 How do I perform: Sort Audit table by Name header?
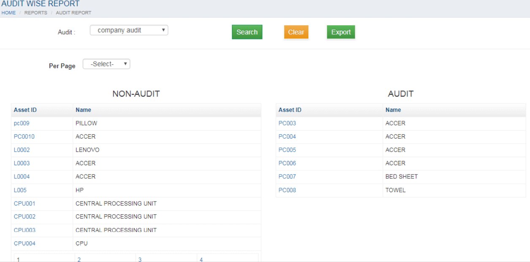click(393, 110)
